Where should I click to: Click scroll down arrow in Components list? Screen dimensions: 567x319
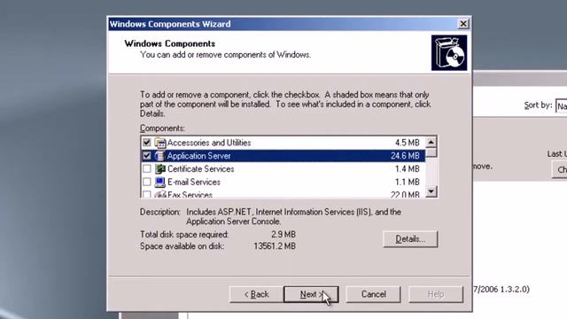tap(431, 191)
